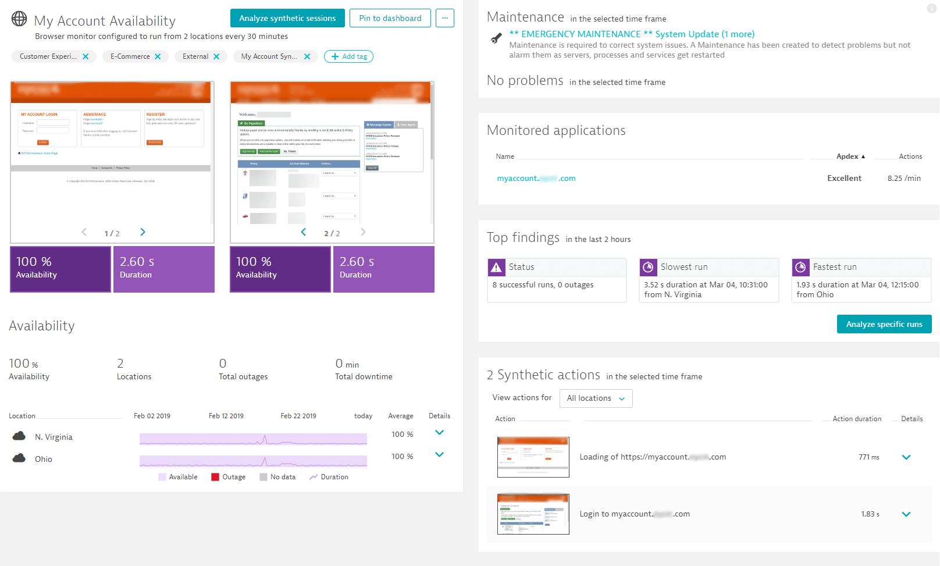Expand the Login to myaccount action details
The image size is (940, 566).
906,514
